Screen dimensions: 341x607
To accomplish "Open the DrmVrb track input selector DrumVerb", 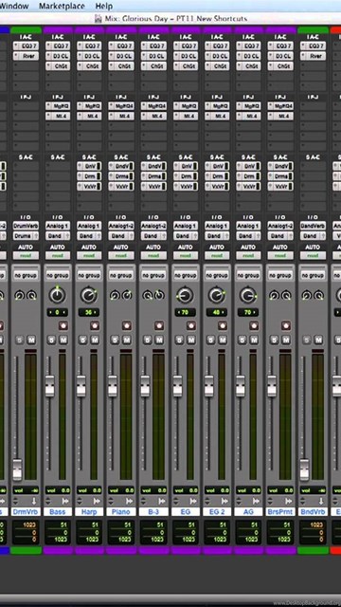I will pyautogui.click(x=26, y=226).
